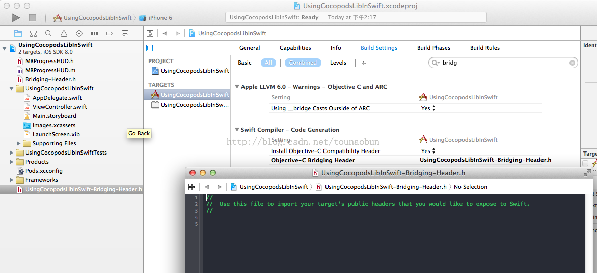This screenshot has width=597, height=273.
Task: Select MBProgressHUD.h in navigator
Action: click(49, 61)
